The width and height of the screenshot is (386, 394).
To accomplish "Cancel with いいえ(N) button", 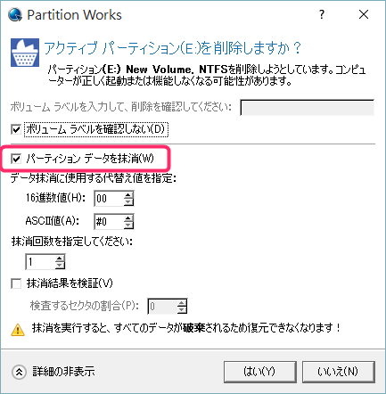I will click(339, 372).
